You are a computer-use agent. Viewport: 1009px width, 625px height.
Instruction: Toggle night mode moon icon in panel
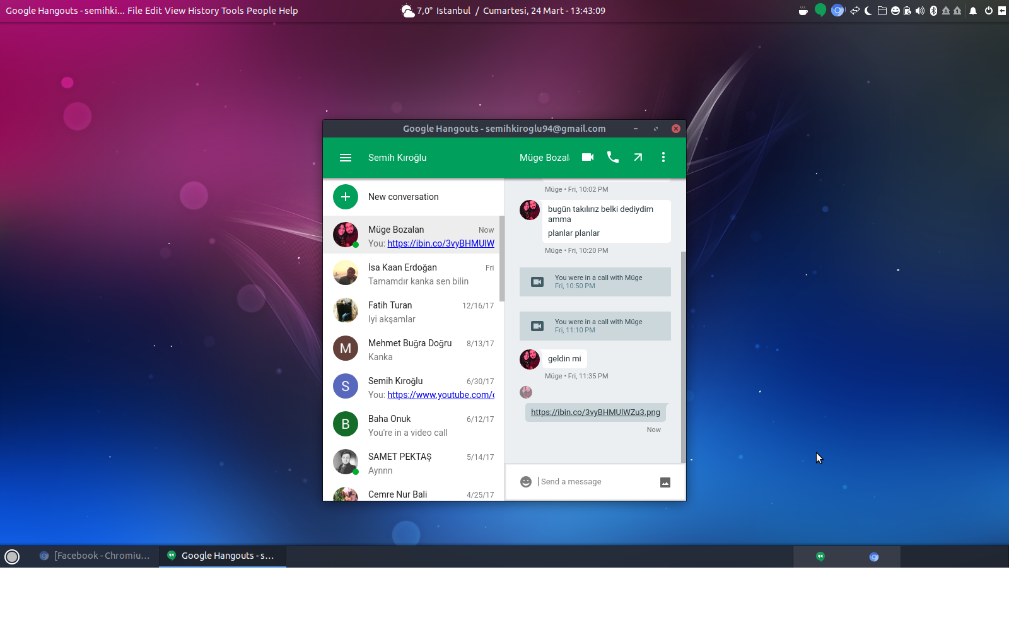[x=869, y=11]
